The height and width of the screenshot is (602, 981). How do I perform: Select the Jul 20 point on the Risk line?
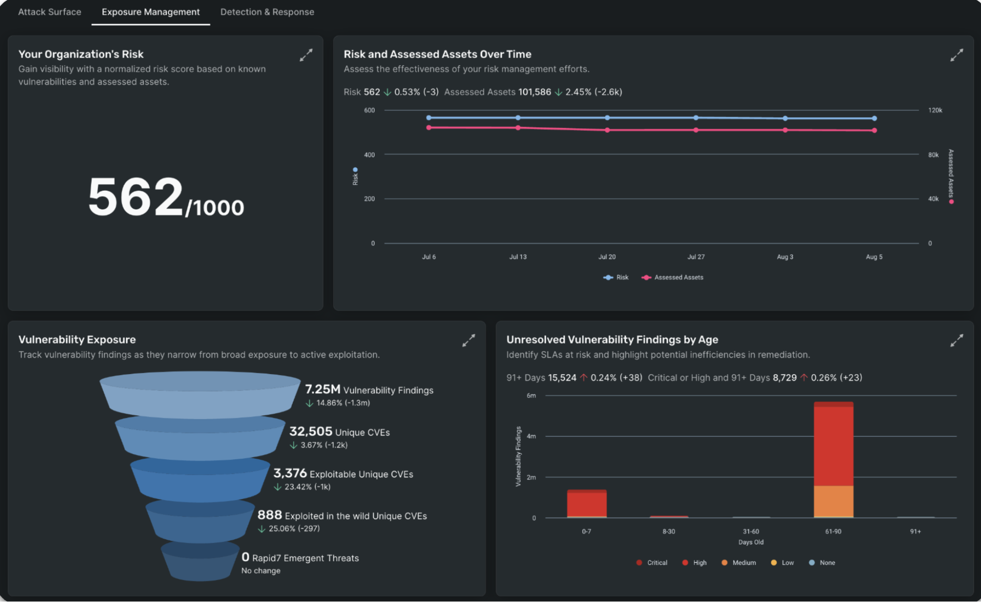607,117
